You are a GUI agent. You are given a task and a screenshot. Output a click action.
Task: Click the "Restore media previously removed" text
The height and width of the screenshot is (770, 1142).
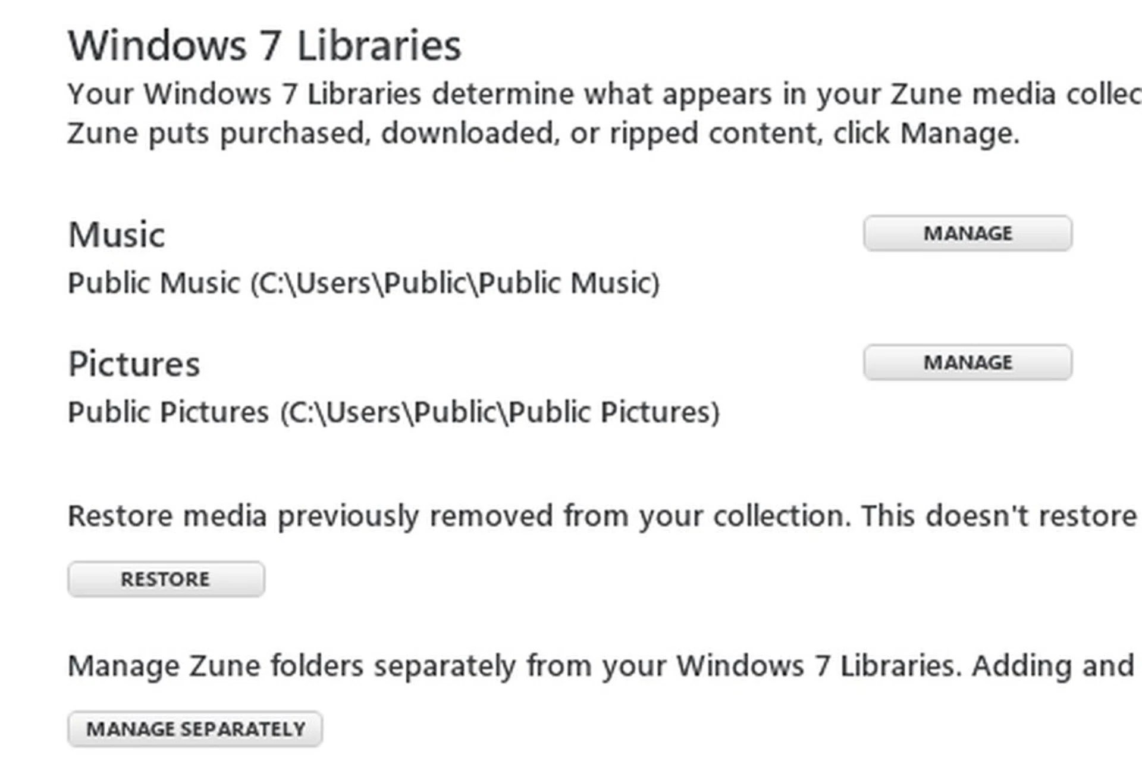pos(309,516)
